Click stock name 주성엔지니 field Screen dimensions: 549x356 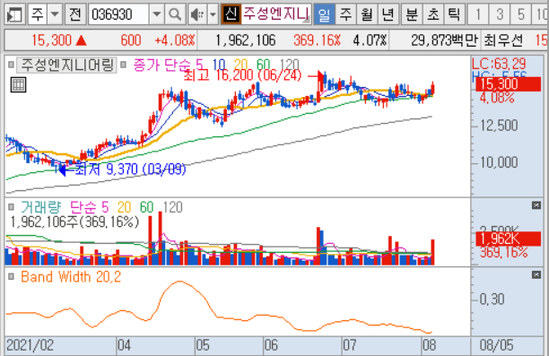pos(276,14)
